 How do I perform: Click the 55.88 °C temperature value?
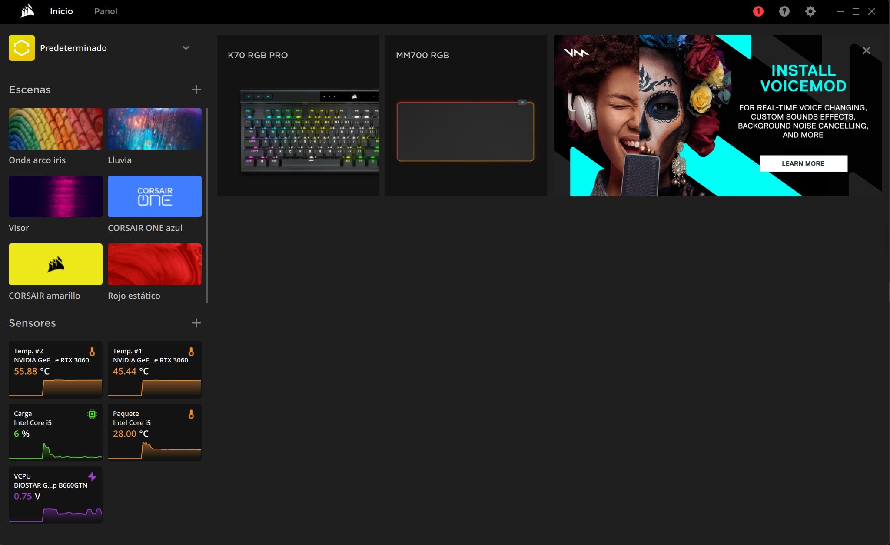(32, 371)
